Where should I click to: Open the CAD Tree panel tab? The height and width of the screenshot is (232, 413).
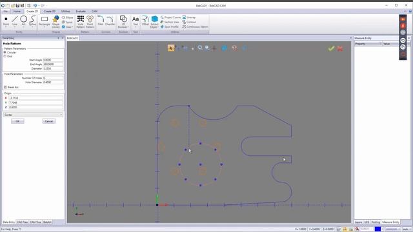23,222
